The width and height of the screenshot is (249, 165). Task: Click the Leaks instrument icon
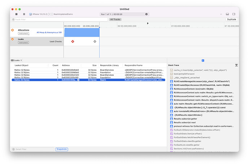(13, 39)
